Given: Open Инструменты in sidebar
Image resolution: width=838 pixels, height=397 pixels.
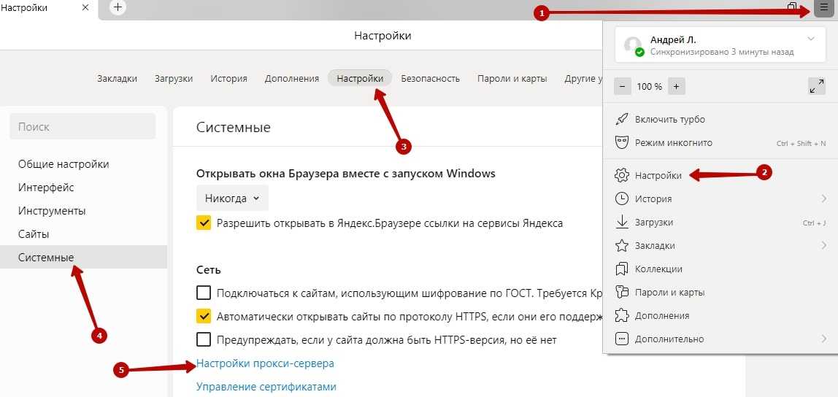Looking at the screenshot, I should [52, 210].
